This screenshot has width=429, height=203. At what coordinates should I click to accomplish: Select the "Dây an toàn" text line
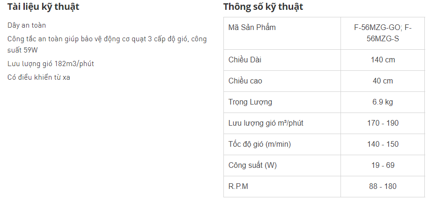[27, 25]
